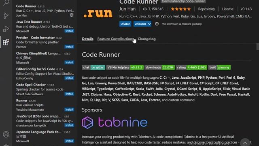Image resolution: width=259 pixels, height=146 pixels.
Task: Open the Uninstall dropdown arrow
Action: [149, 24]
